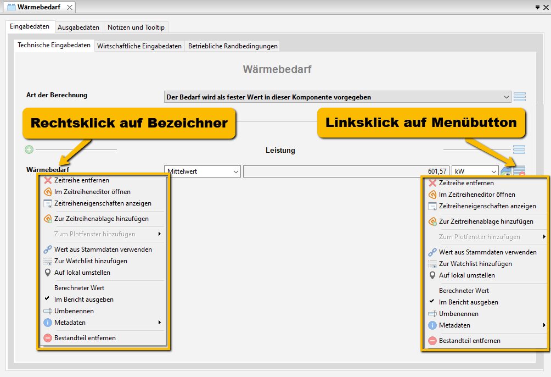551x377 pixels.
Task: Click chain icon Wert aus Stammdaten, left menu
Action: click(48, 250)
